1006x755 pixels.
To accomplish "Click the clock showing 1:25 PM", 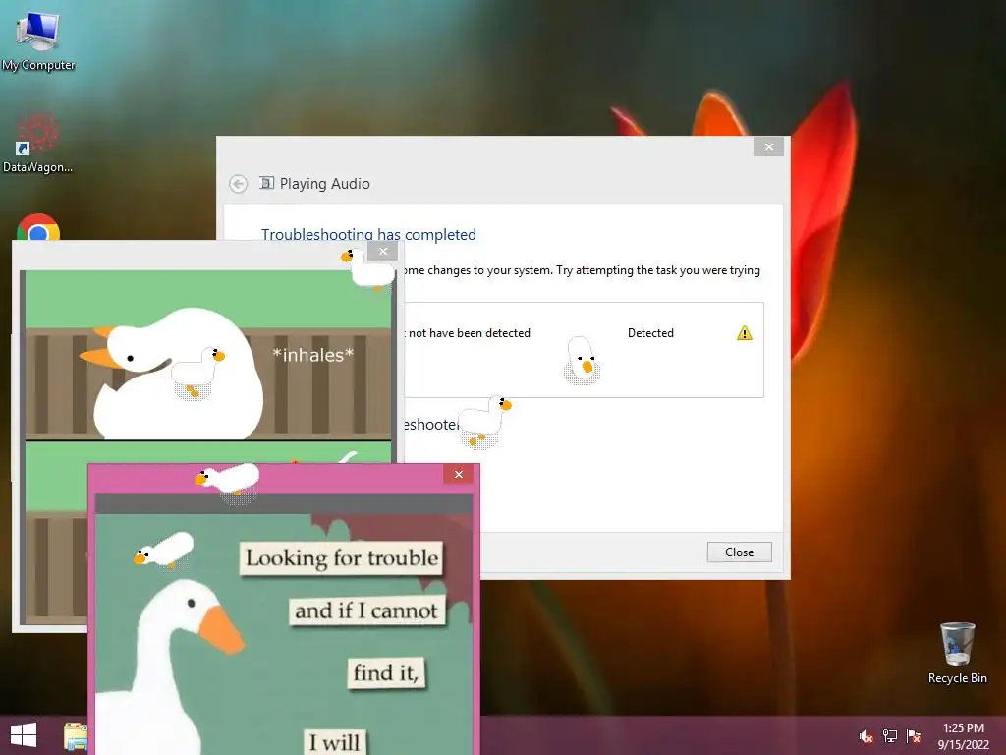I will [x=963, y=735].
